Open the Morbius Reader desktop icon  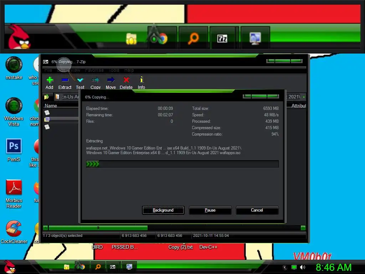click(14, 194)
